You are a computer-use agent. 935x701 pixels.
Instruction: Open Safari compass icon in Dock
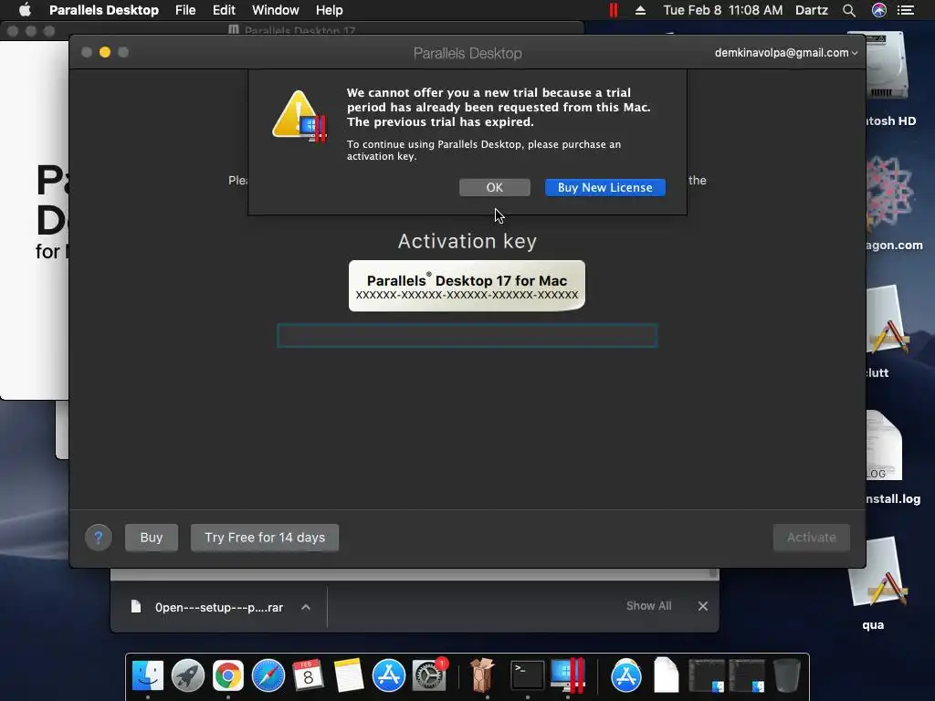point(268,675)
